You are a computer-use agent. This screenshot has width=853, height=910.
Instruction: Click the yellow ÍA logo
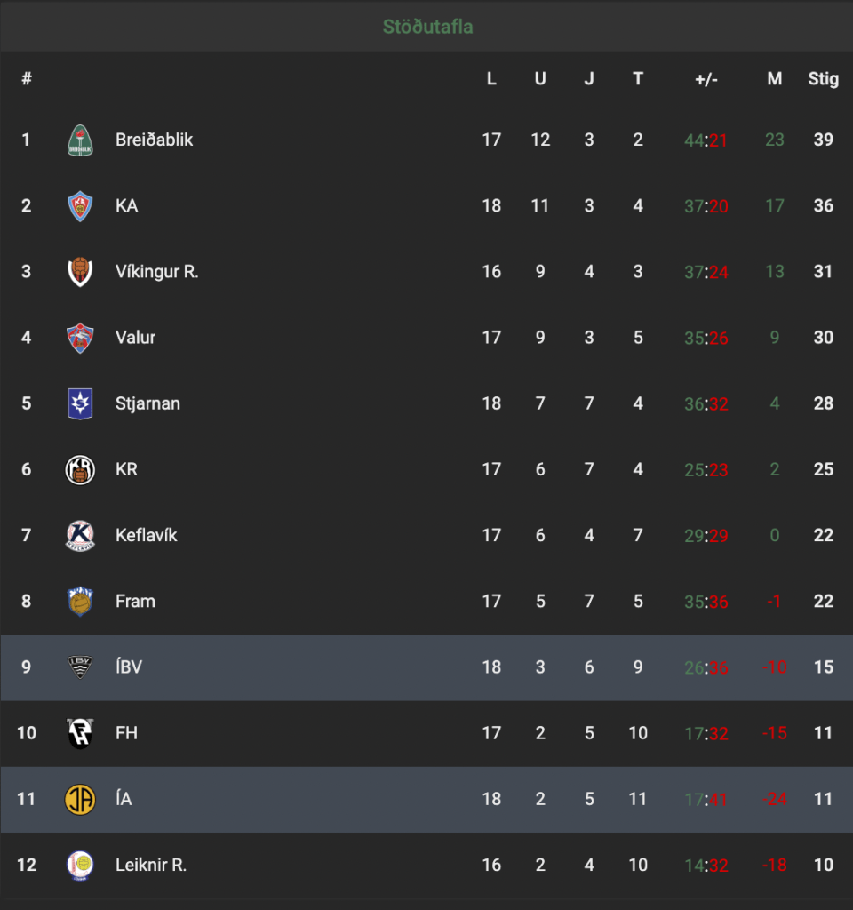point(80,799)
